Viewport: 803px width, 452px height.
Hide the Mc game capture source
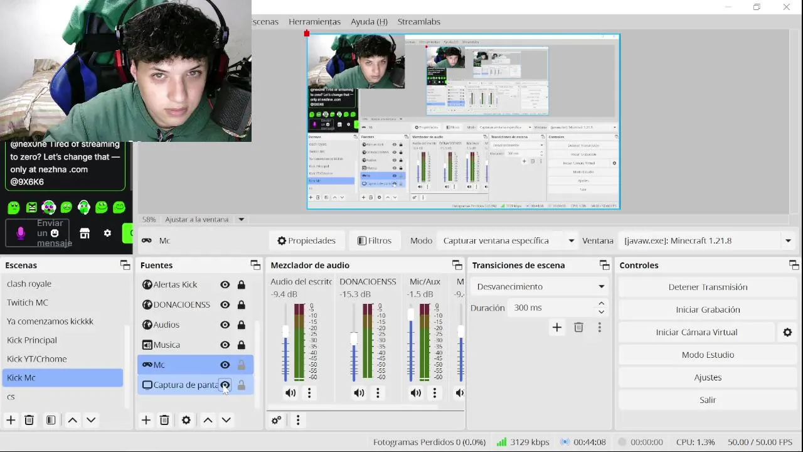(225, 365)
